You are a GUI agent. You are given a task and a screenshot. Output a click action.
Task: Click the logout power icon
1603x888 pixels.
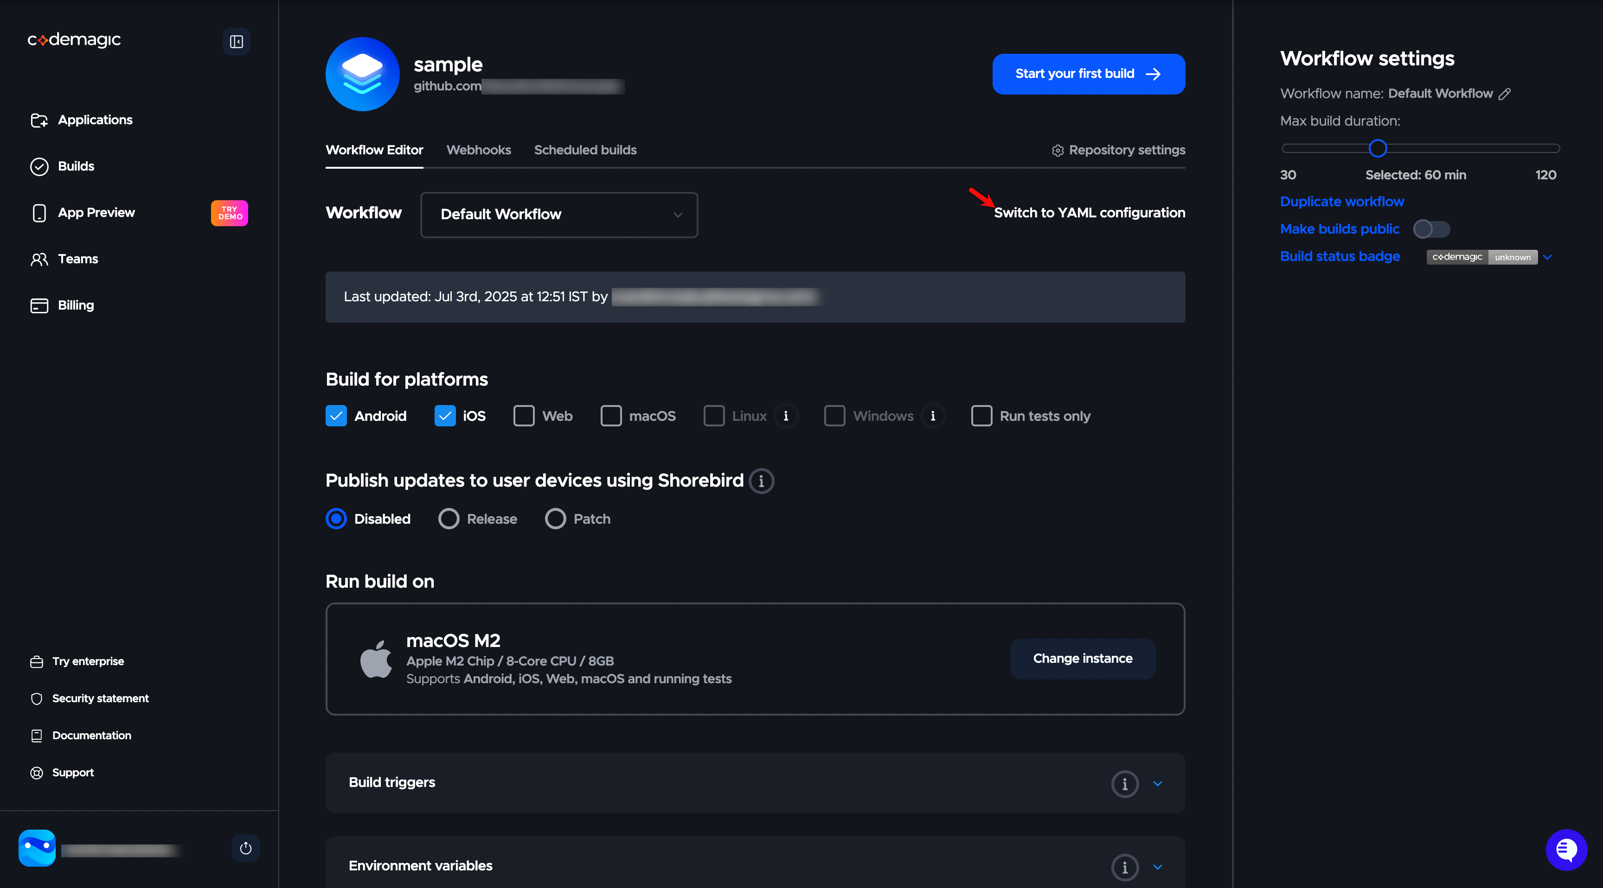246,848
